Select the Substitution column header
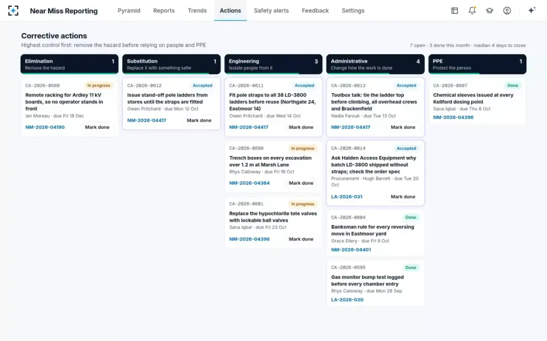The height and width of the screenshot is (341, 547). pyautogui.click(x=171, y=64)
